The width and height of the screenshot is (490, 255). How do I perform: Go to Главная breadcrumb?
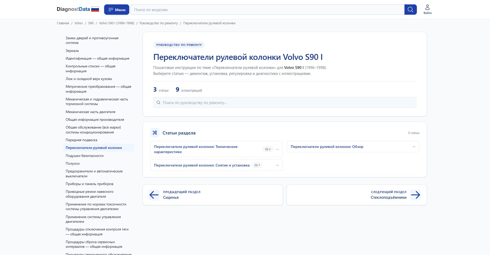(63, 23)
